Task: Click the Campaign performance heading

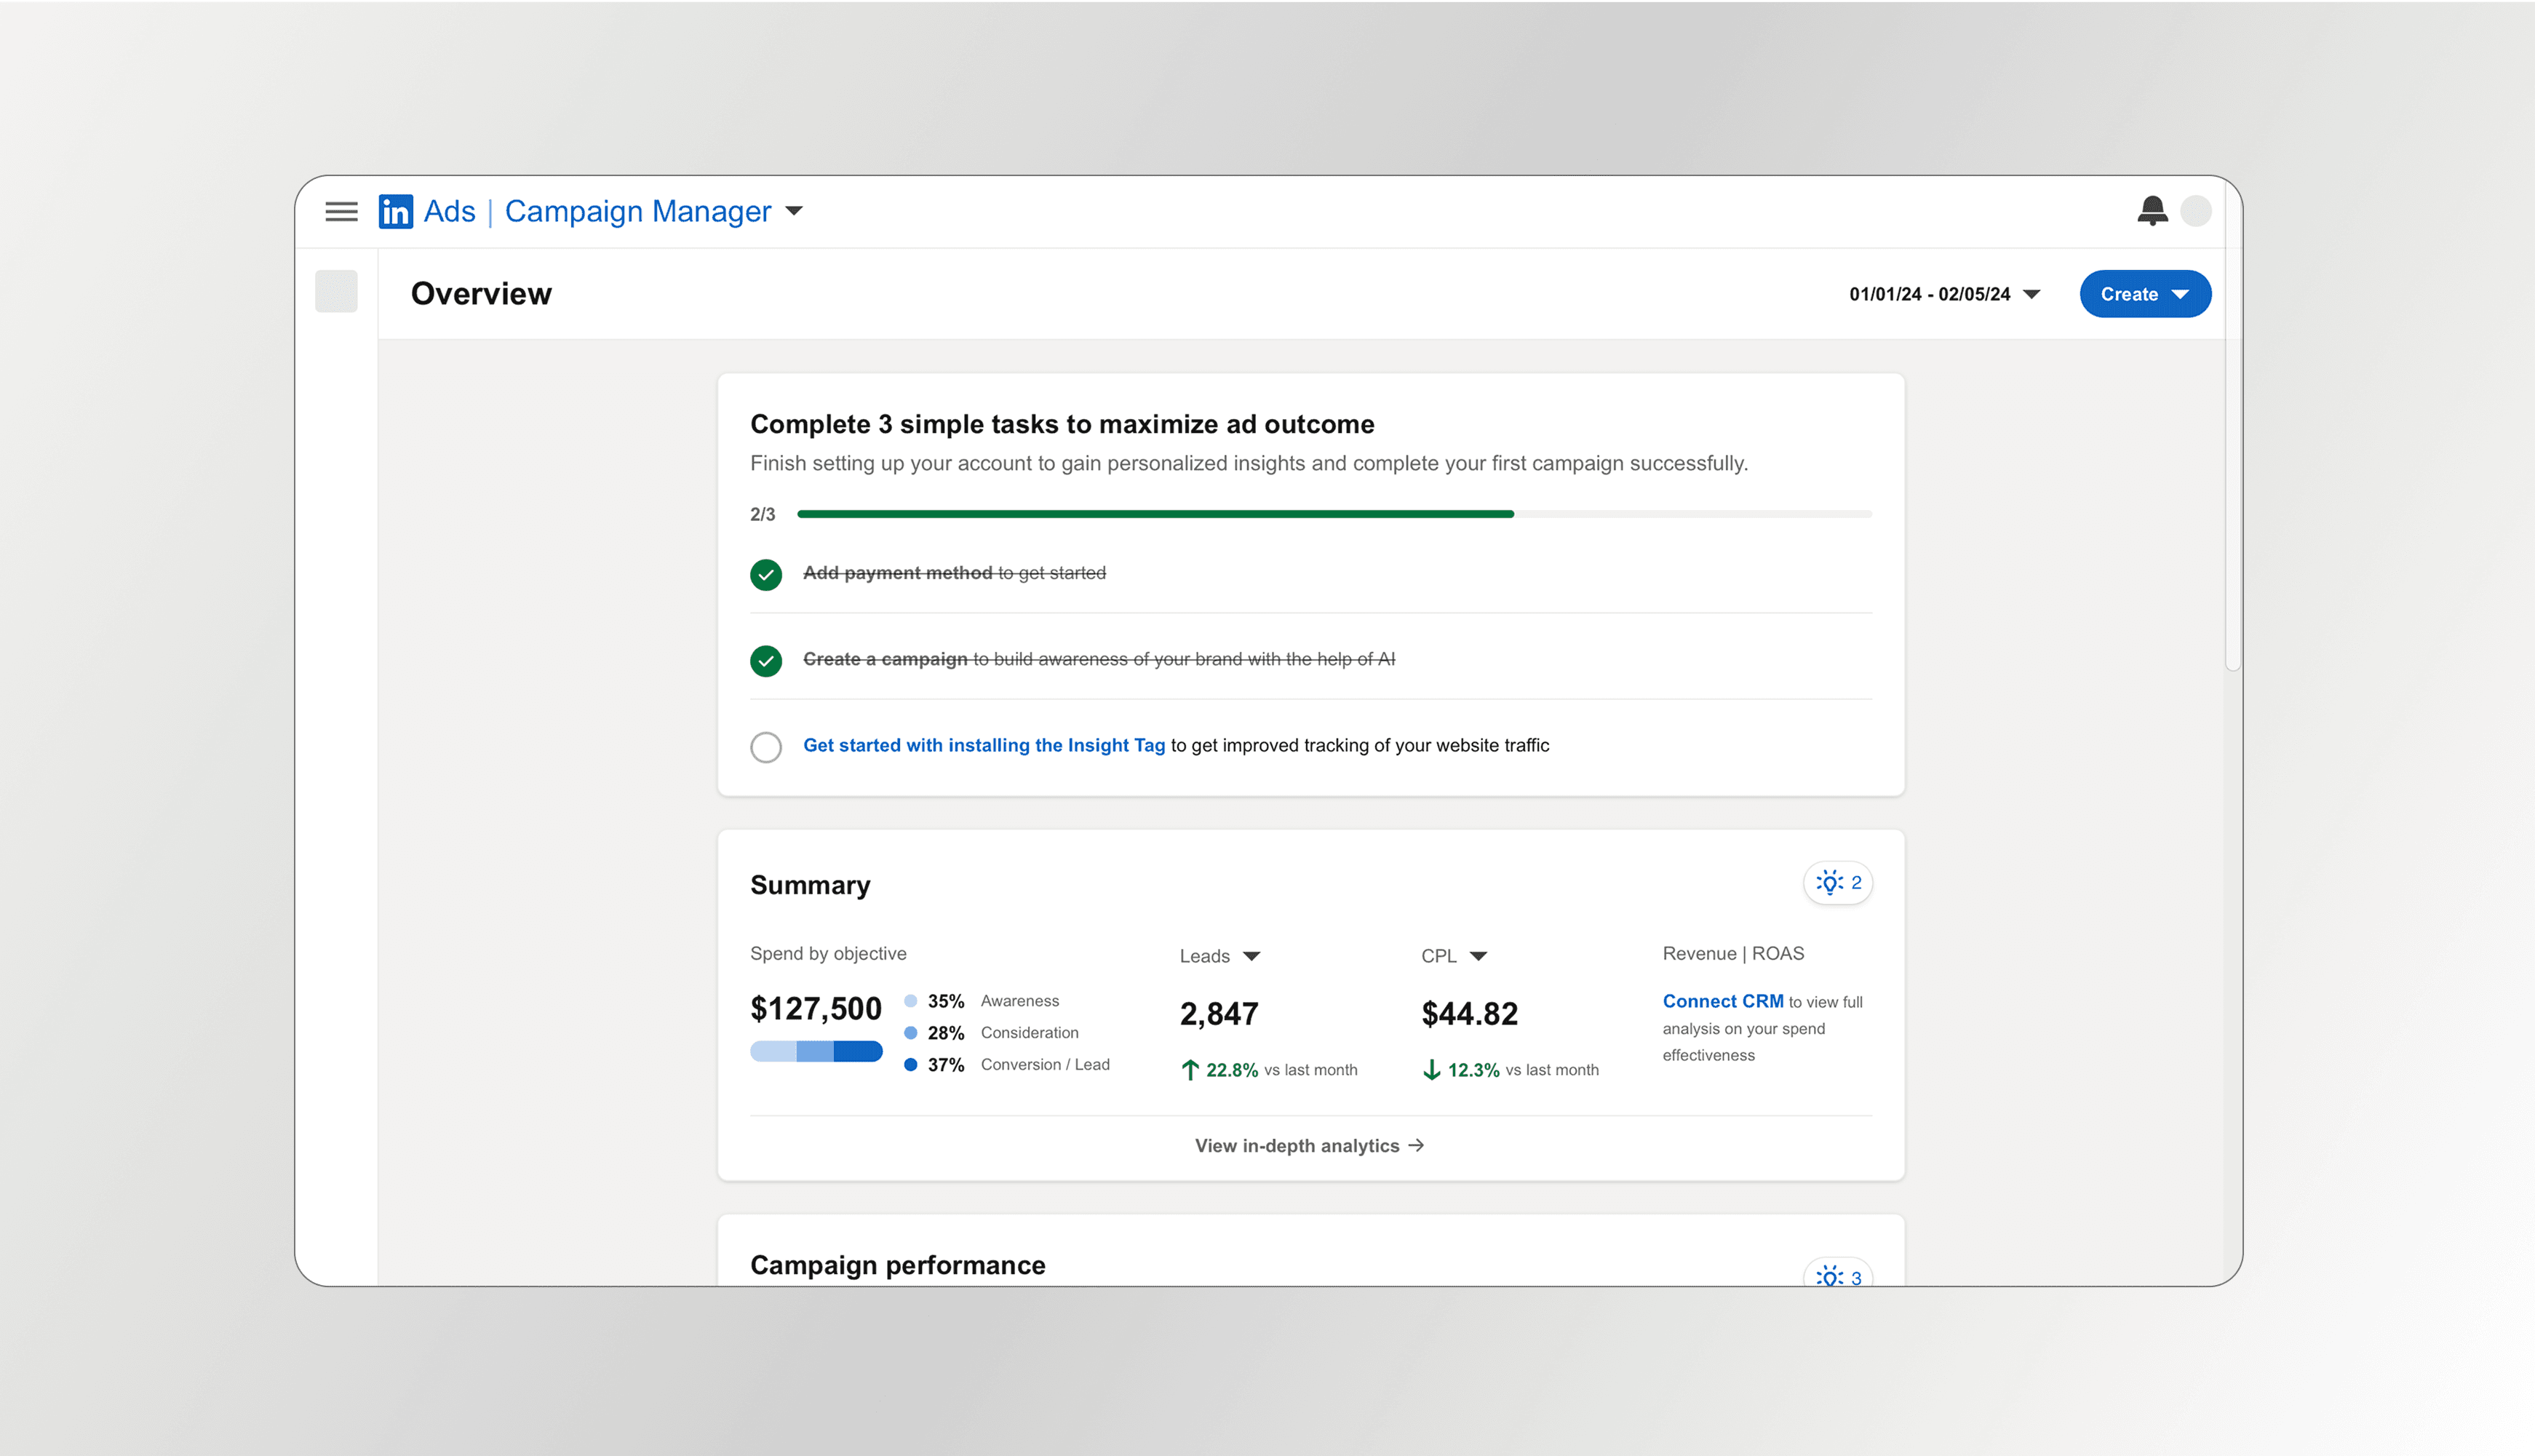Action: 898,1265
